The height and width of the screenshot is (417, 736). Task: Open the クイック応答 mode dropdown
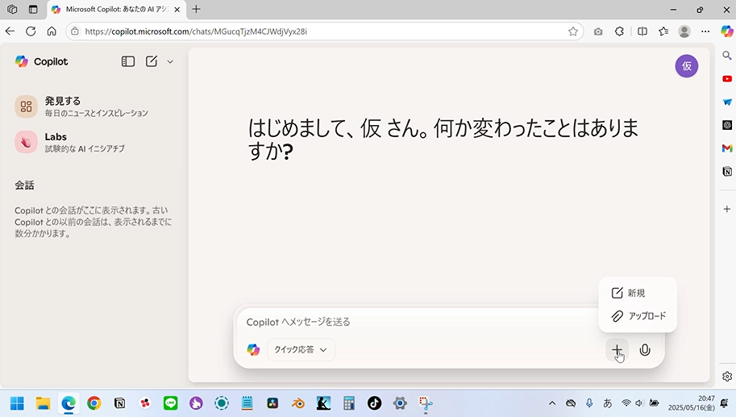point(301,350)
